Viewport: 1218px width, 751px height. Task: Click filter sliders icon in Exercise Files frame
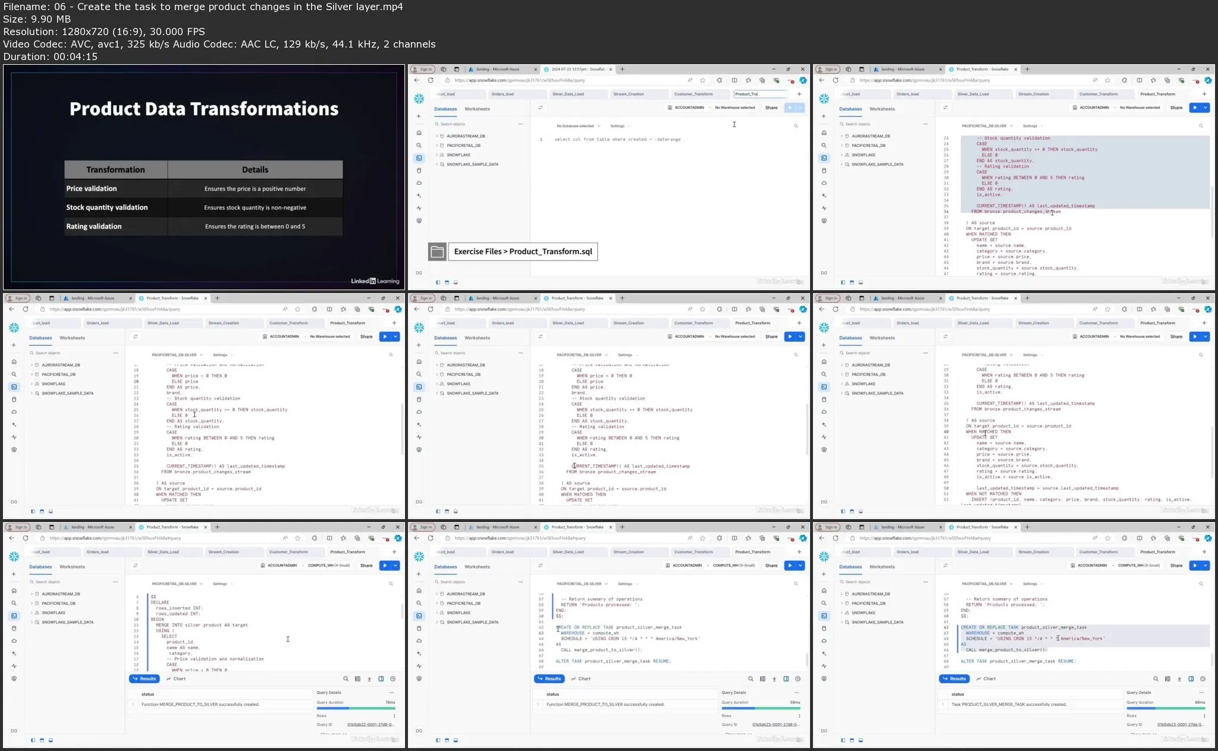pos(541,108)
